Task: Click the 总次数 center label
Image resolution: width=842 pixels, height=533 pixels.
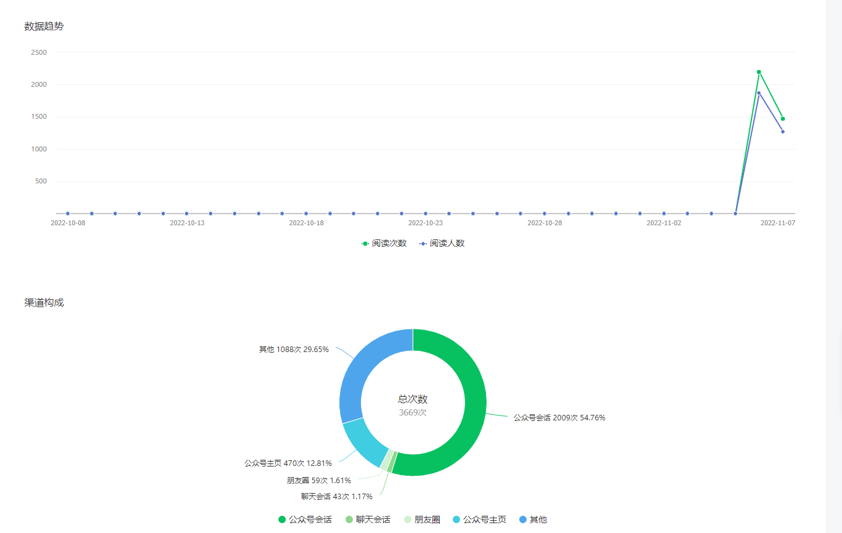Action: coord(413,399)
